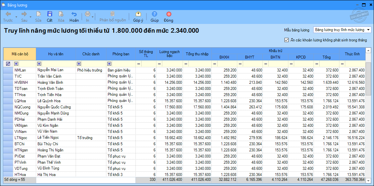Select row header of HVBINH row
This screenshot has height=186, width=374.
pos(8,82)
